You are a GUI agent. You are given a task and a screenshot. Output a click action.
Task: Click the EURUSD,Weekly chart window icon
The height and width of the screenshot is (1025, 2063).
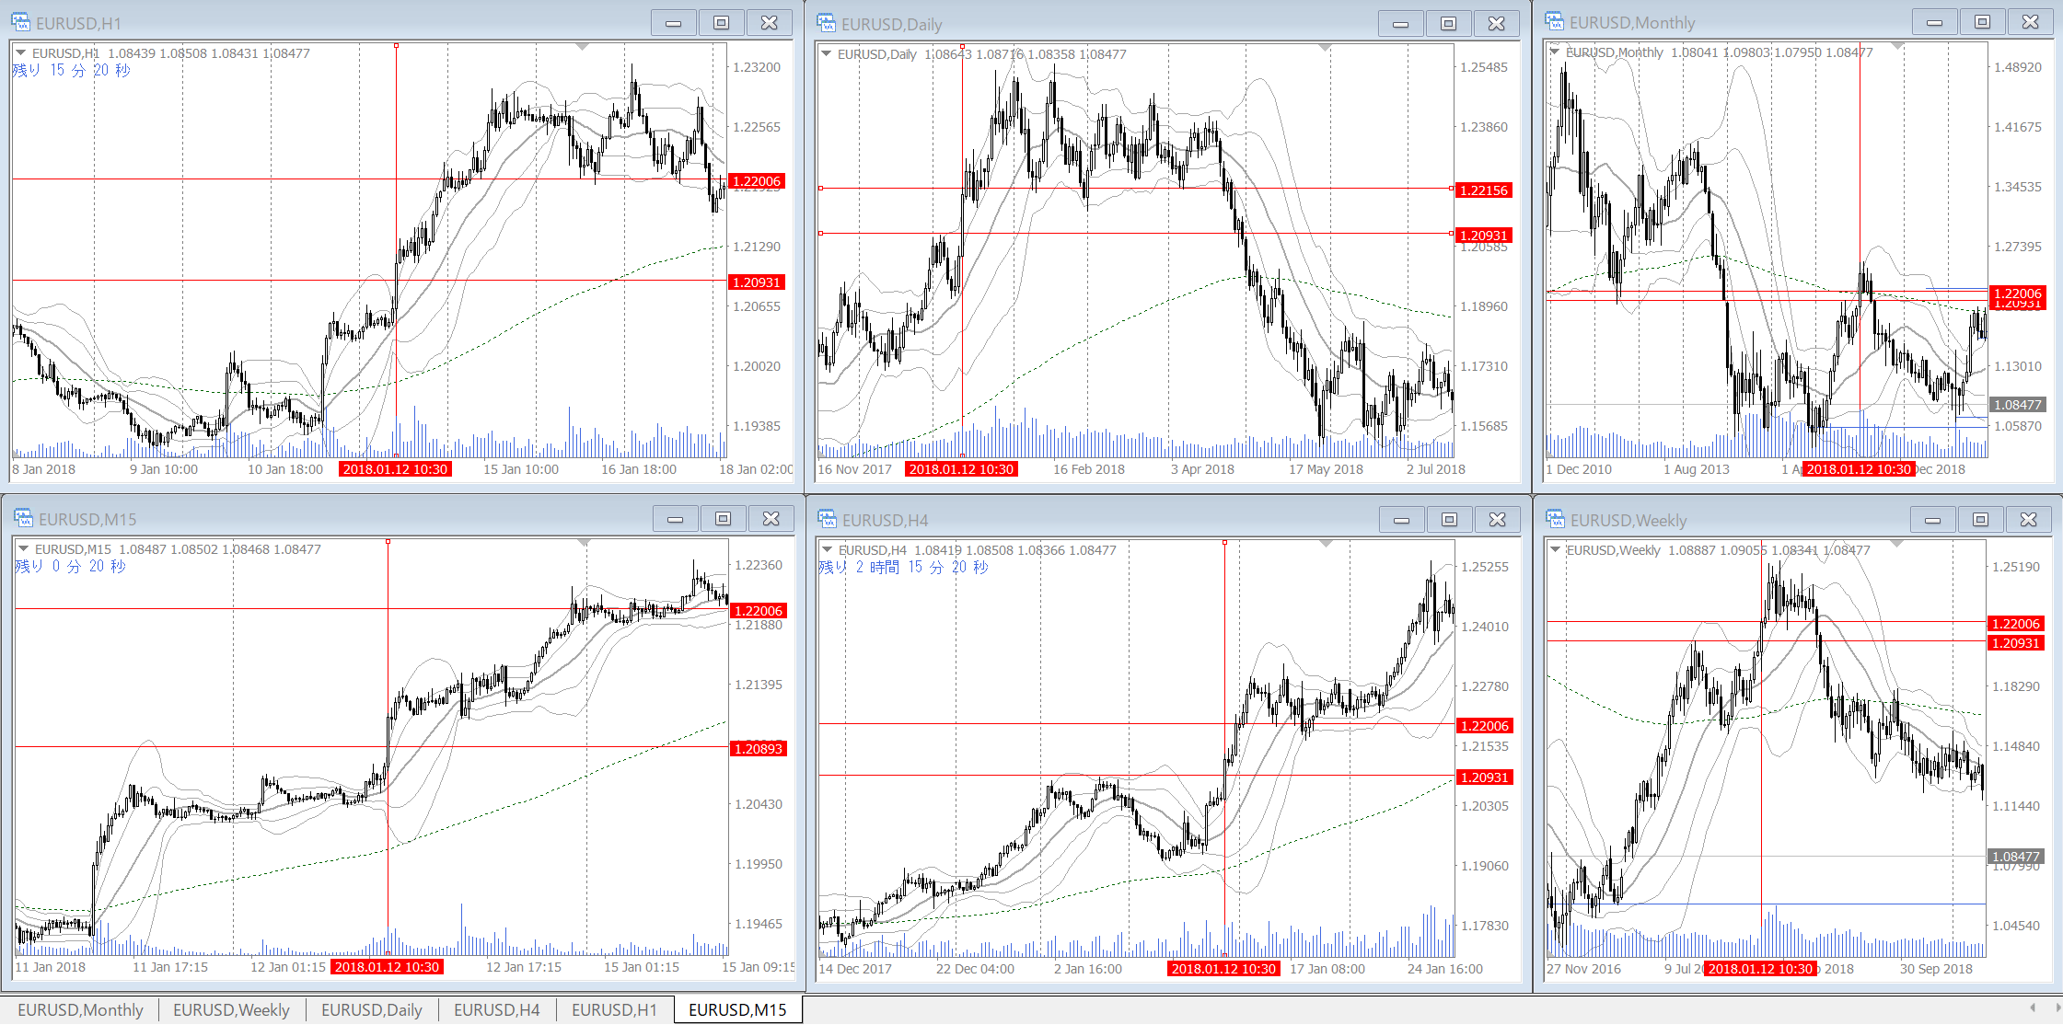point(1555,519)
